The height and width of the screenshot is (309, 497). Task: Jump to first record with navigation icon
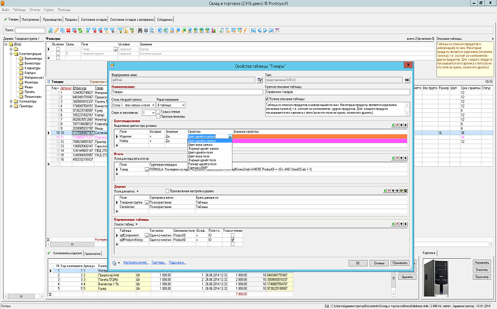tap(253, 30)
